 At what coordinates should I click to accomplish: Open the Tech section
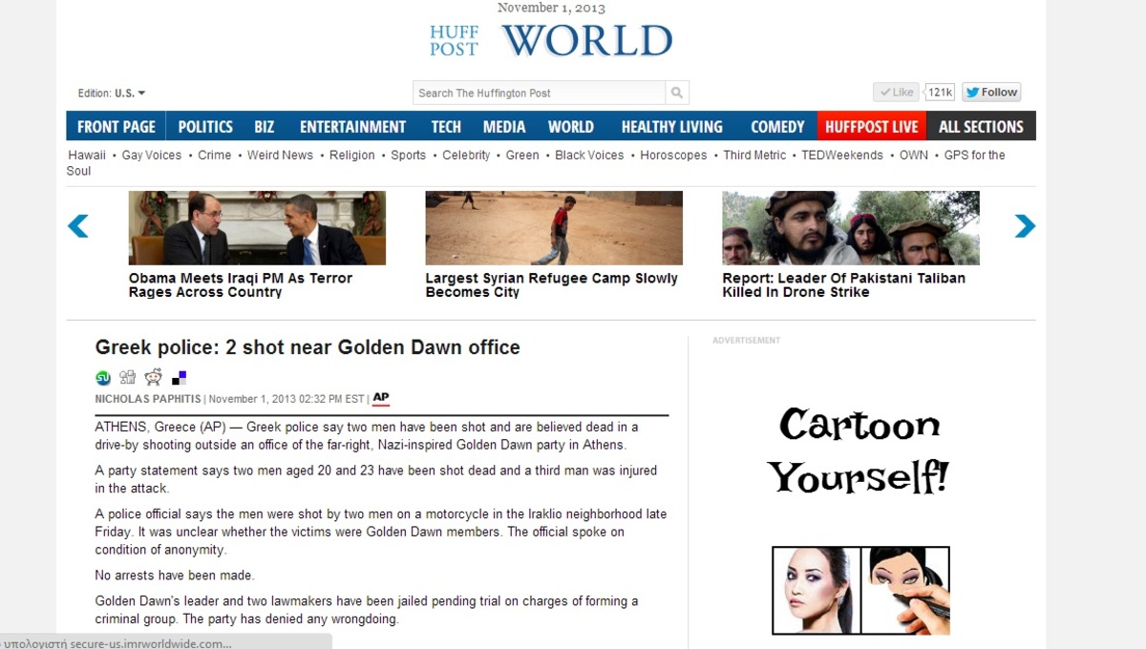click(x=446, y=126)
